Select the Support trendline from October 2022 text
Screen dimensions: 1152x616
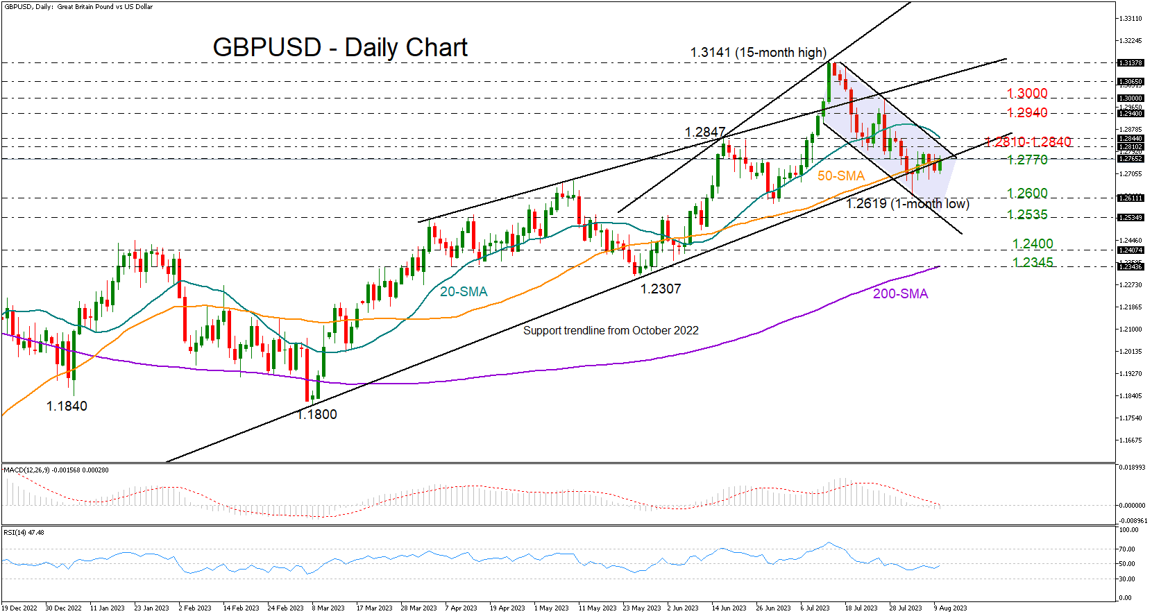pos(611,331)
